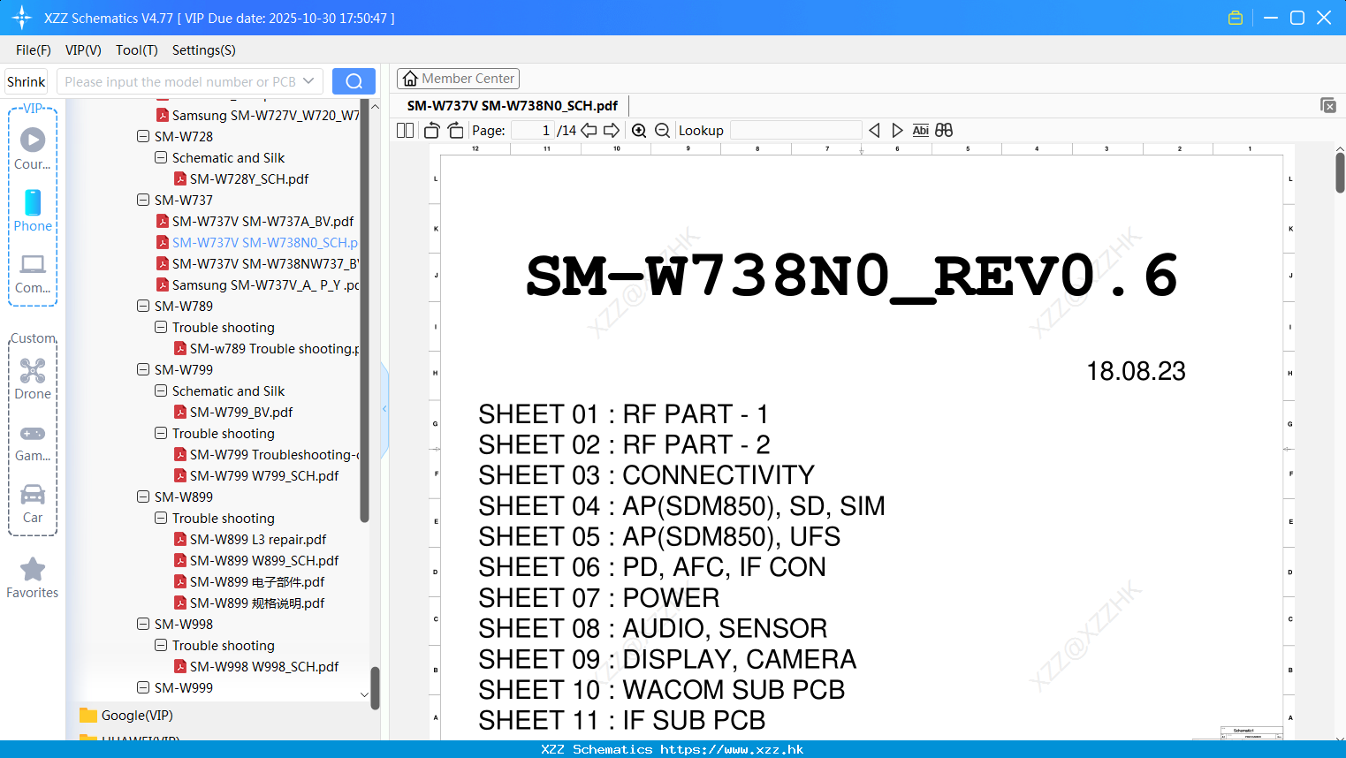Open SM-W799_BV.pdf

tap(233, 412)
